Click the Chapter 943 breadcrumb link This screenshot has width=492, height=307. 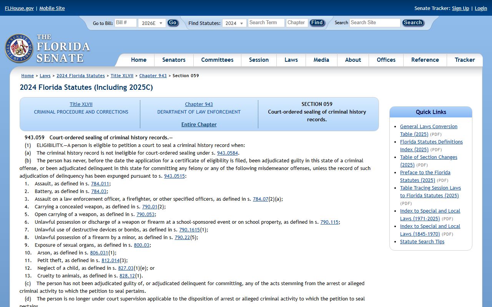(x=153, y=76)
